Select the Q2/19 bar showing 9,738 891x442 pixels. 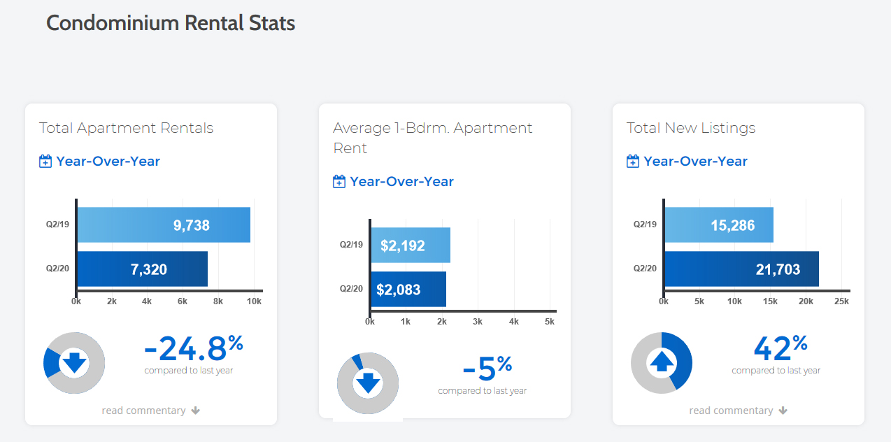164,225
